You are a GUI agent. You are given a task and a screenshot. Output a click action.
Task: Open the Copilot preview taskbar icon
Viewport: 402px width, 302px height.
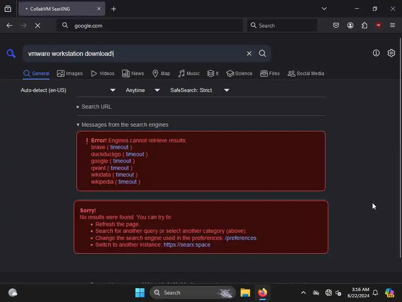(389, 293)
